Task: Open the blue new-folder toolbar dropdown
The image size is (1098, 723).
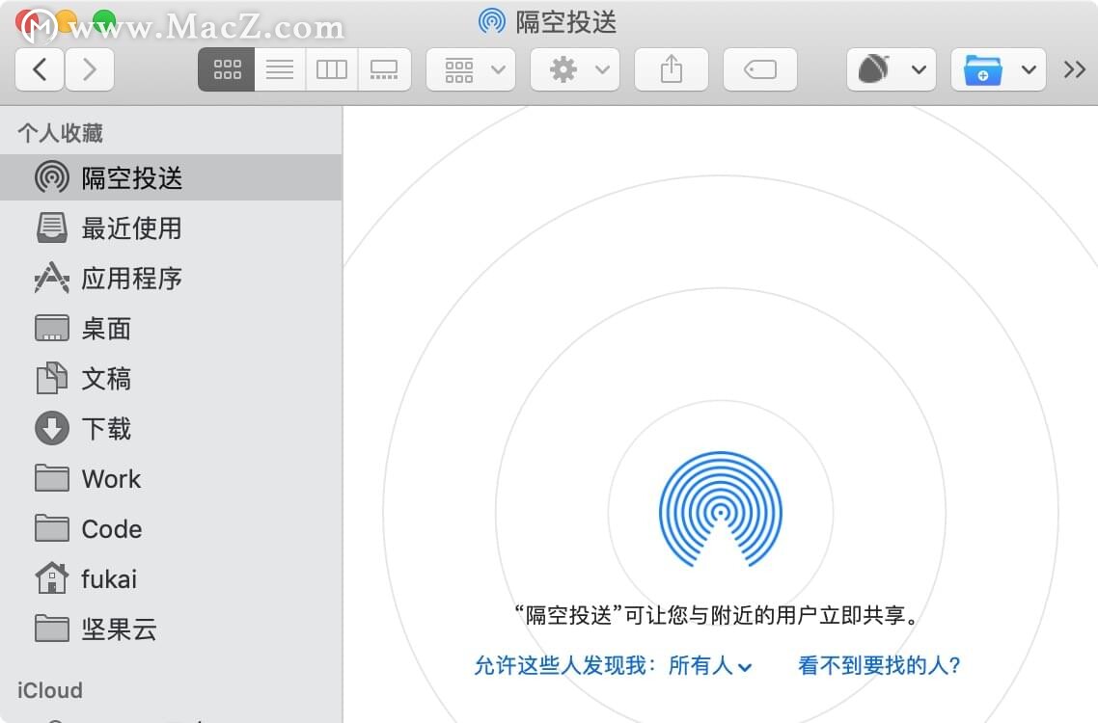Action: (x=998, y=69)
